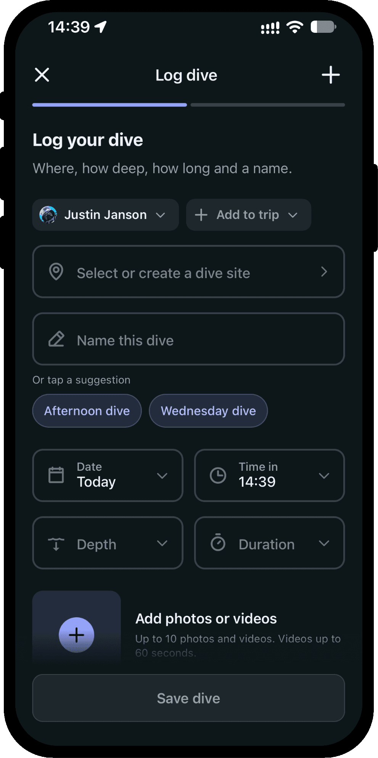Tap the Log your dive heading
This screenshot has width=378, height=758.
[x=88, y=140]
